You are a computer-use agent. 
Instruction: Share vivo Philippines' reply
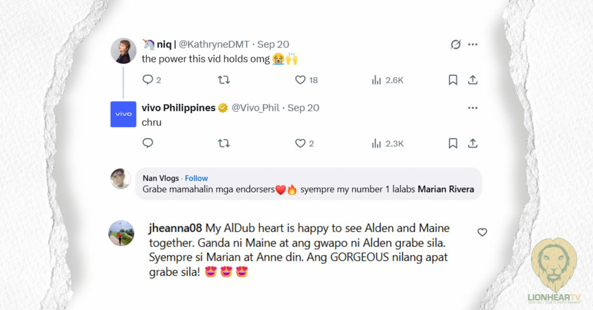473,144
